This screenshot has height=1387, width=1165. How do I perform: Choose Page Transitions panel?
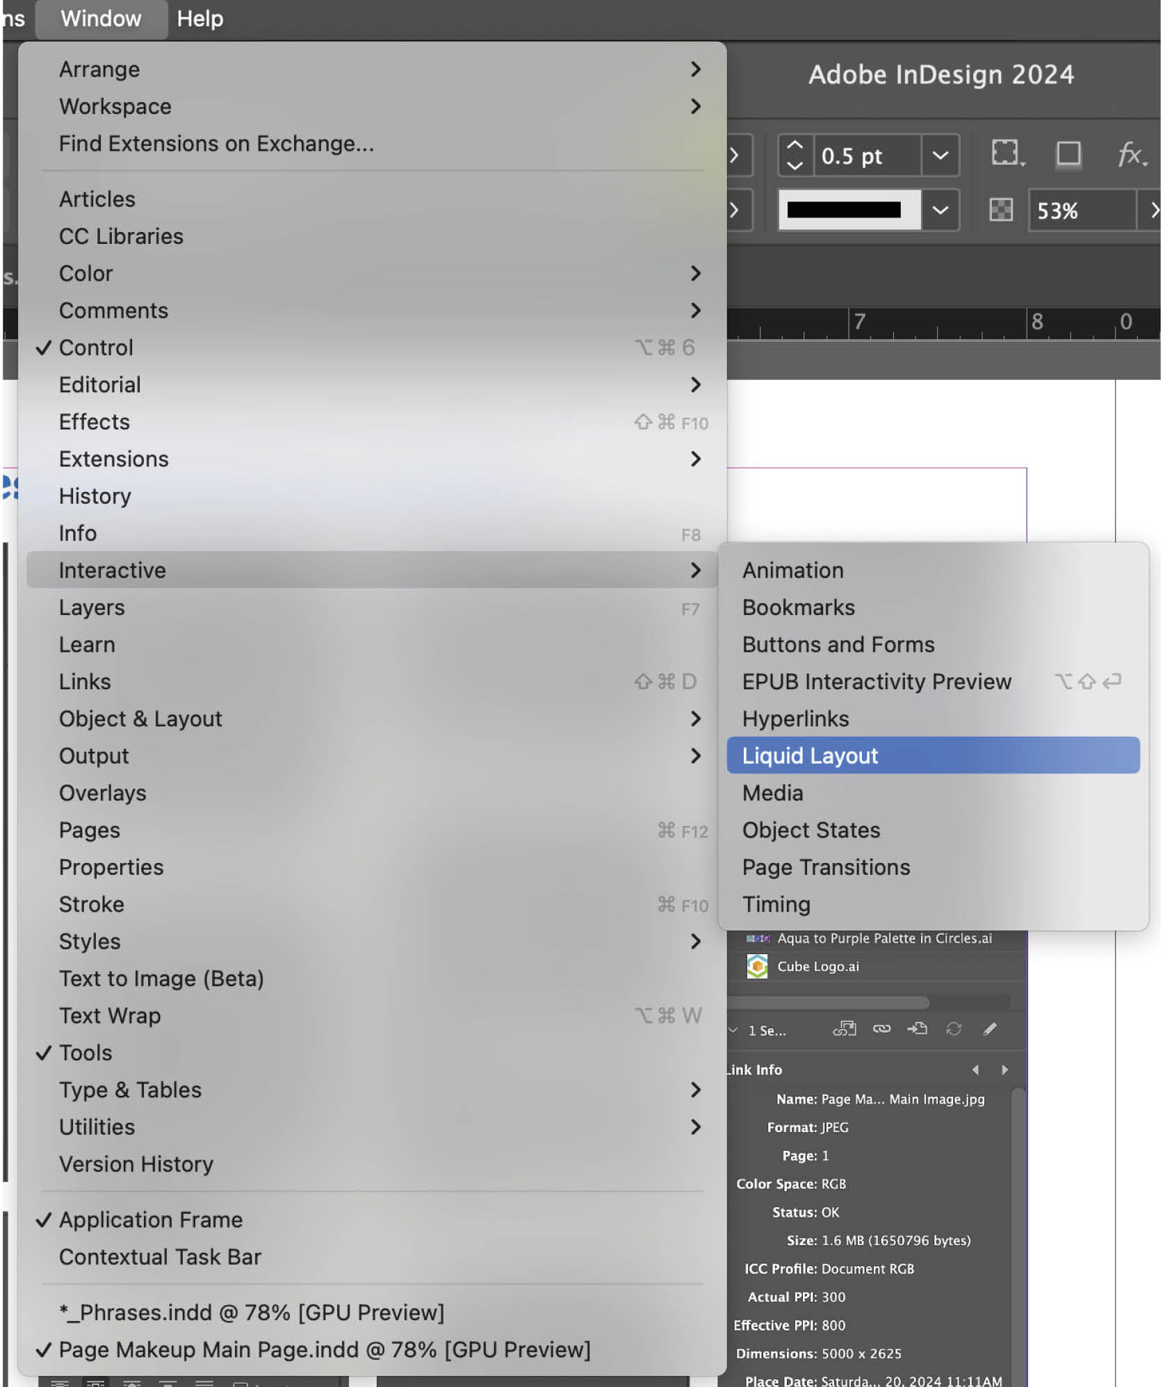click(933, 867)
